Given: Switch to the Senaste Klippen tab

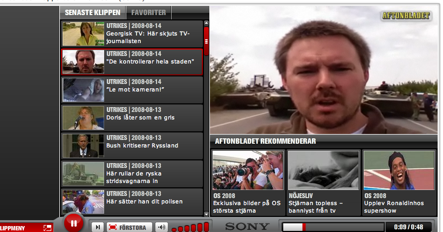Looking at the screenshot, I should 93,13.
